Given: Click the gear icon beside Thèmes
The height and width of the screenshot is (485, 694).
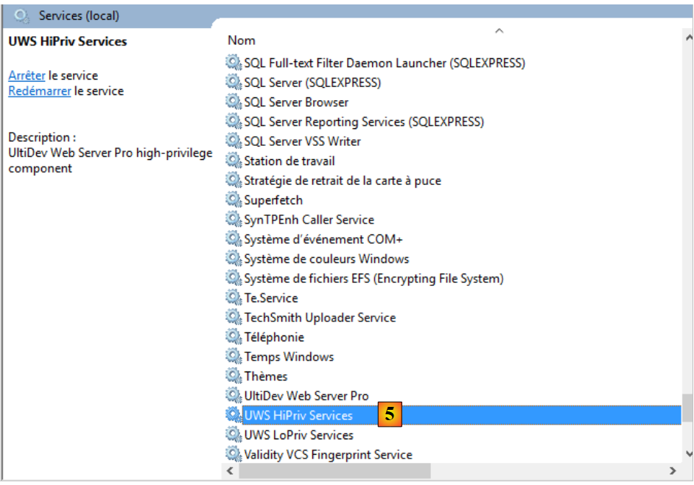Looking at the screenshot, I should coord(234,376).
